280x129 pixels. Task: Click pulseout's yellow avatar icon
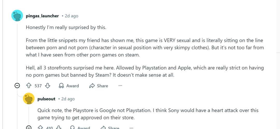(x=29, y=98)
